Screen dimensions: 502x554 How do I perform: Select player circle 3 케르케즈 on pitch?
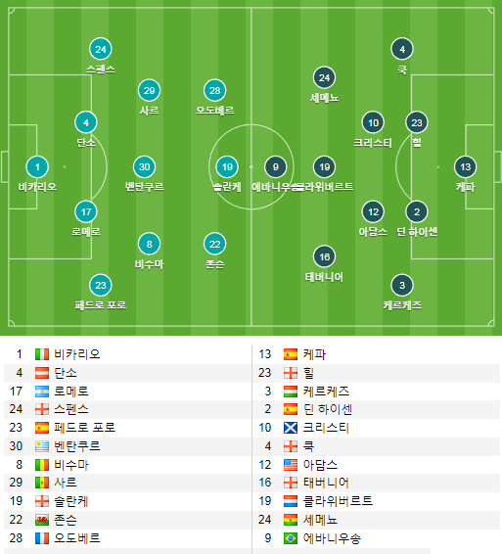tap(402, 285)
